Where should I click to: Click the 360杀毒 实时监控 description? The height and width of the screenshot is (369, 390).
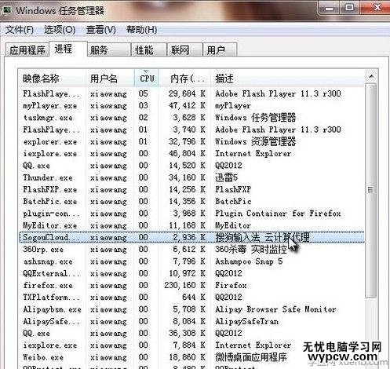[x=251, y=250]
